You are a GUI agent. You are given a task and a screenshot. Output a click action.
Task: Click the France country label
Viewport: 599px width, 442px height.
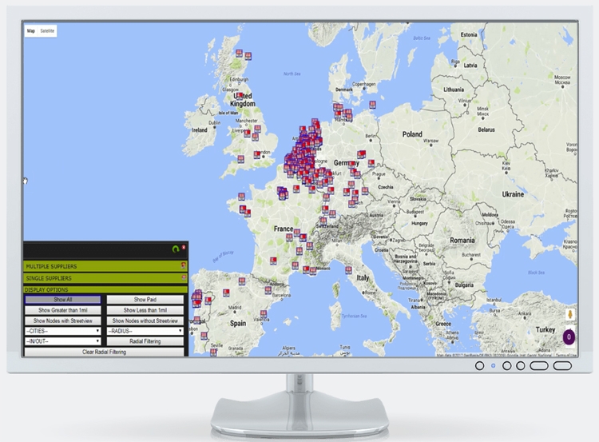click(x=284, y=229)
